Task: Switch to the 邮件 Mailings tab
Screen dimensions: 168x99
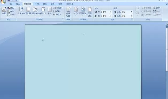Action: 45,4
